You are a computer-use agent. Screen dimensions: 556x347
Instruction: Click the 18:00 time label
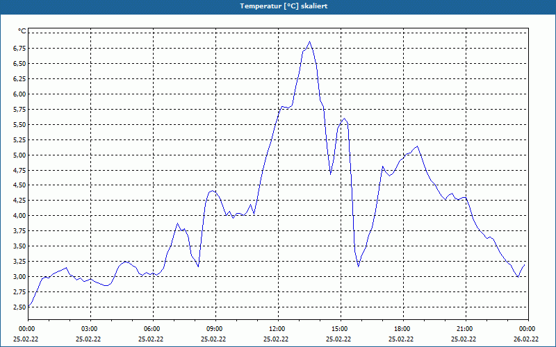pyautogui.click(x=403, y=329)
